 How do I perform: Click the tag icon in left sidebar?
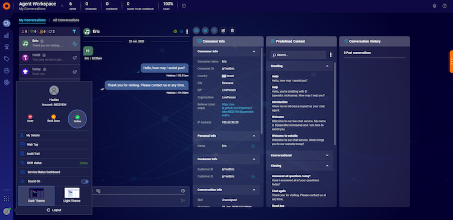(x=7, y=59)
